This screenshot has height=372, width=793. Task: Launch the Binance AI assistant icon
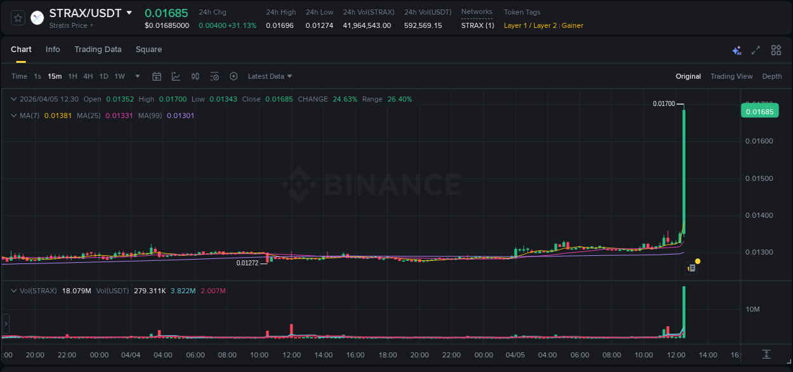[x=736, y=49]
